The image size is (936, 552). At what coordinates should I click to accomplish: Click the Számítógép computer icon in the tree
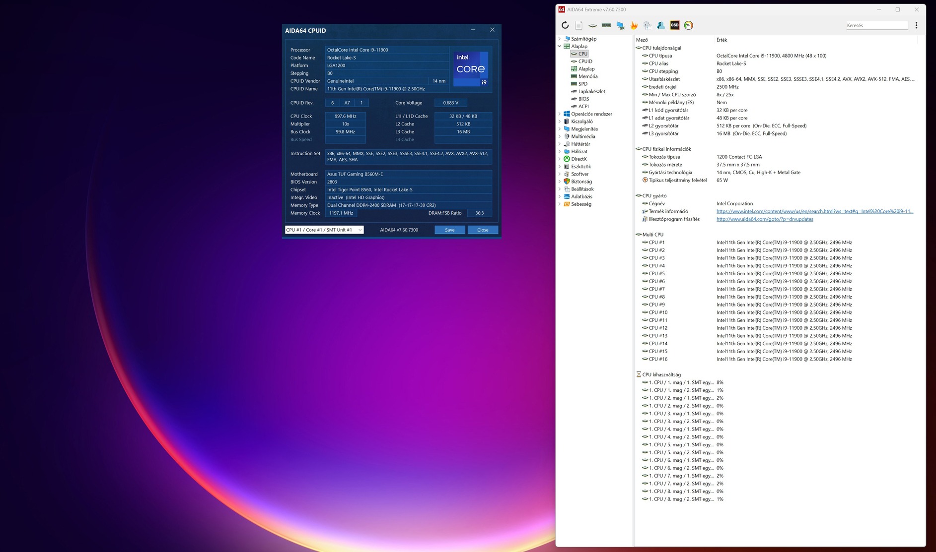coord(567,39)
